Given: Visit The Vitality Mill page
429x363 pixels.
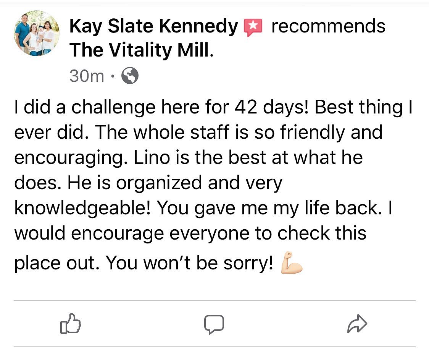Looking at the screenshot, I should tap(140, 50).
